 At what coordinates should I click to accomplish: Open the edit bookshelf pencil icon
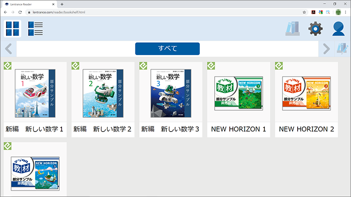pos(342,49)
